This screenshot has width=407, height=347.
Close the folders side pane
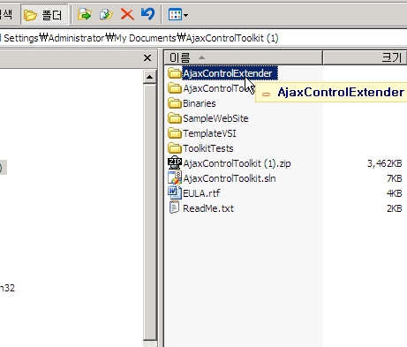(x=147, y=57)
